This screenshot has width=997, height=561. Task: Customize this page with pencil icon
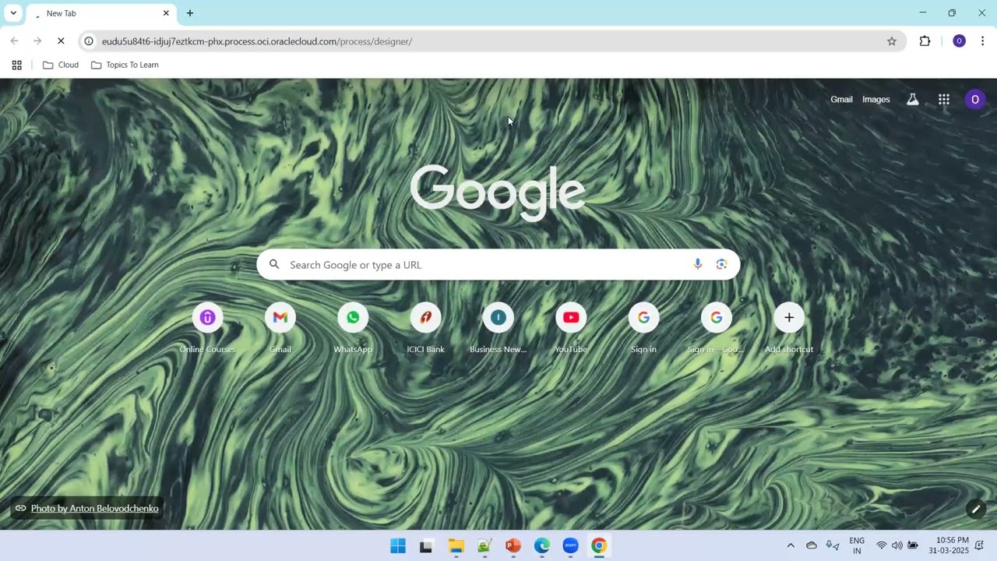point(976,509)
